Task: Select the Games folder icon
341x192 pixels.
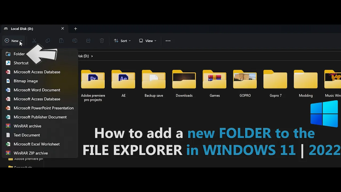Action: click(214, 79)
